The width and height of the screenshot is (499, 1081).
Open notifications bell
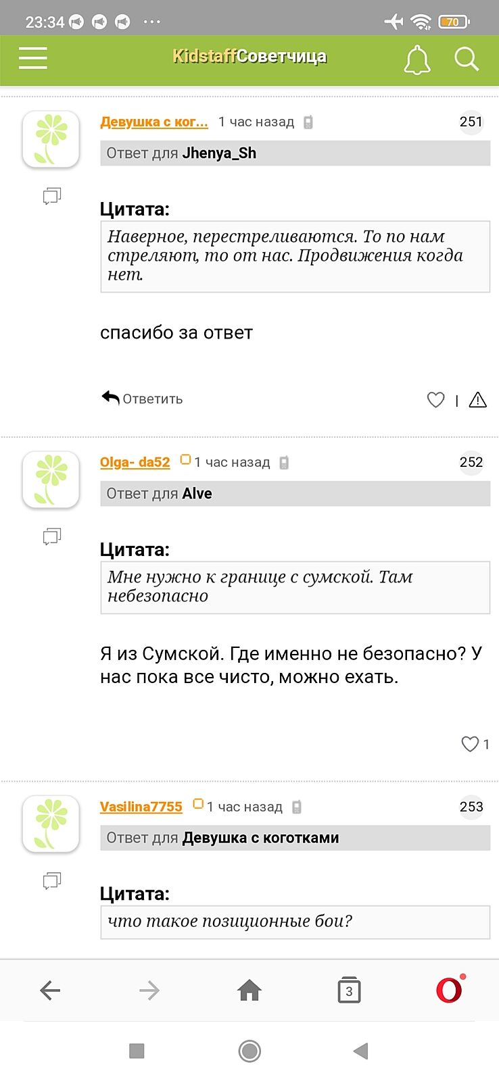417,59
